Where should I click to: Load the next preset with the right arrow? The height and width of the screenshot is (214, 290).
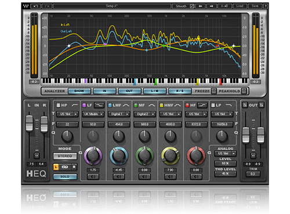click(212, 6)
